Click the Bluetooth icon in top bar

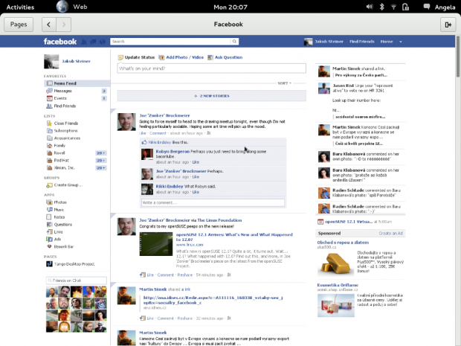click(x=381, y=6)
